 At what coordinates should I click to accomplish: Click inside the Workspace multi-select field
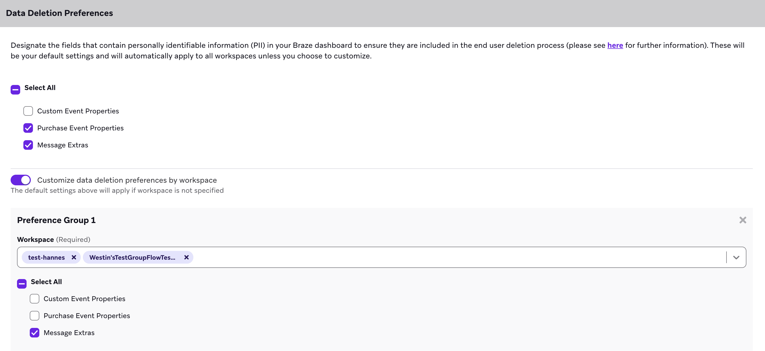(382, 257)
